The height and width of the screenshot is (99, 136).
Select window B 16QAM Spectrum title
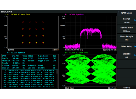click(x=75, y=14)
